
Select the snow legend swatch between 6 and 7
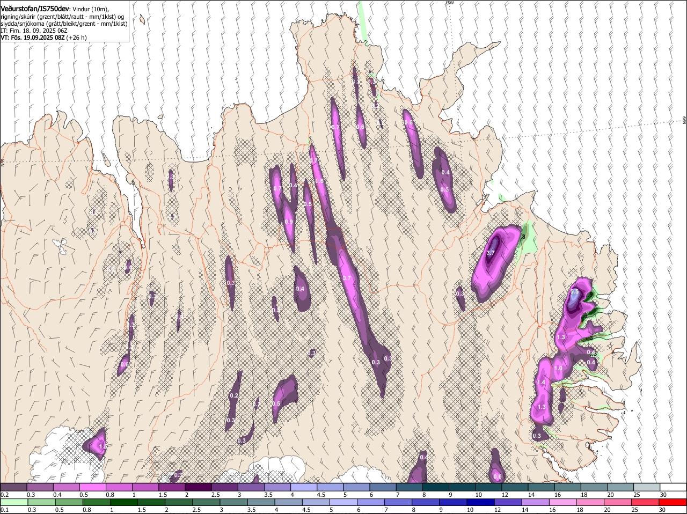(383, 487)
